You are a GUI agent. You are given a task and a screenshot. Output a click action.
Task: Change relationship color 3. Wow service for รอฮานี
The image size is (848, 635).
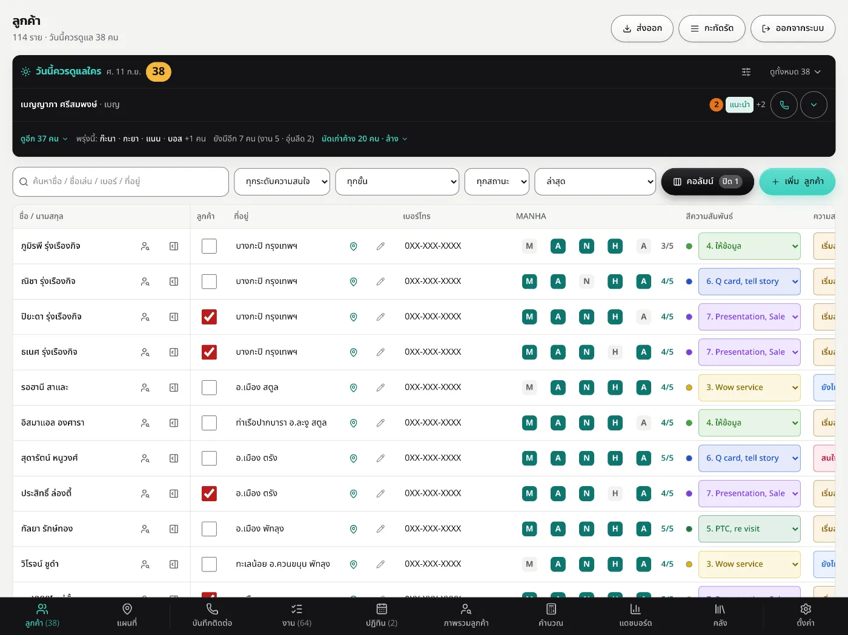coord(749,387)
